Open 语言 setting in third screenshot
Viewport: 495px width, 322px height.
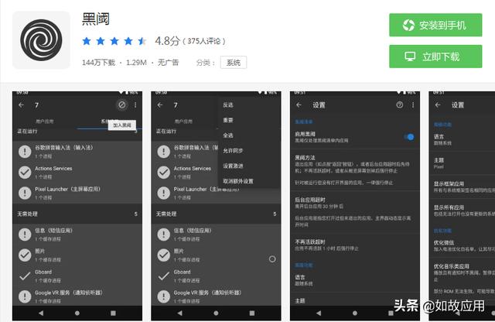(355, 280)
